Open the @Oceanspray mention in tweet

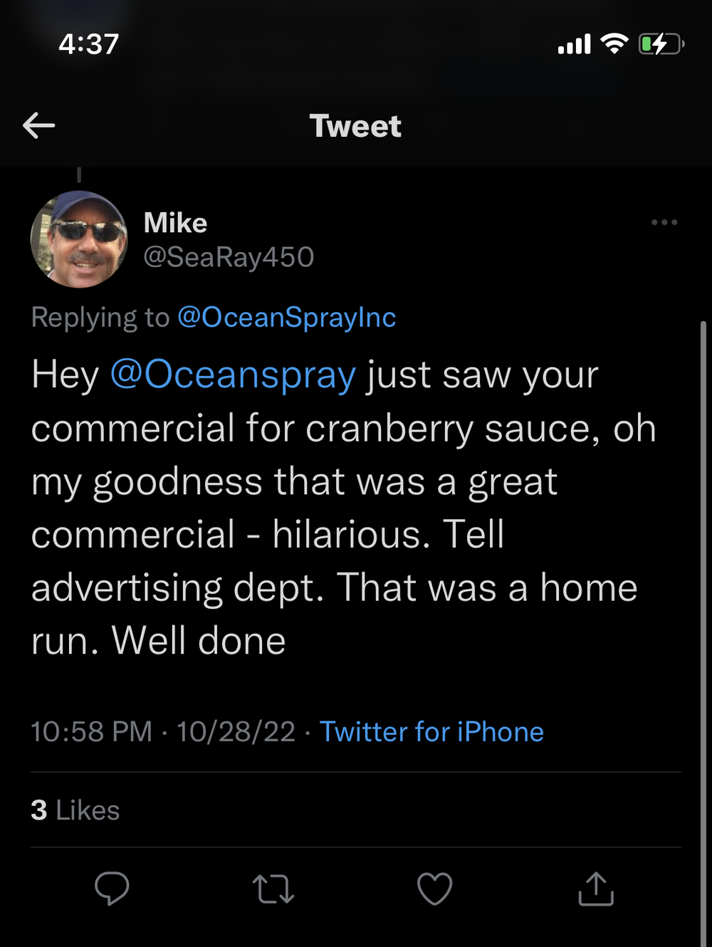(x=233, y=375)
